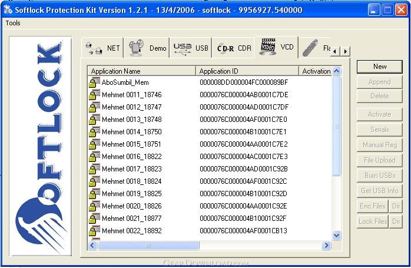Select row Mehmet 0022_18892

point(210,231)
